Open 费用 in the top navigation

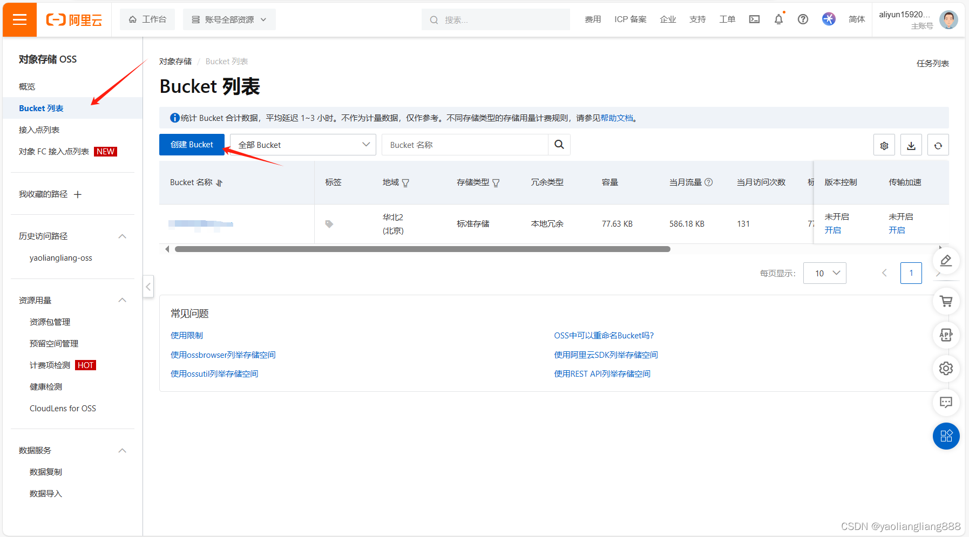[593, 19]
